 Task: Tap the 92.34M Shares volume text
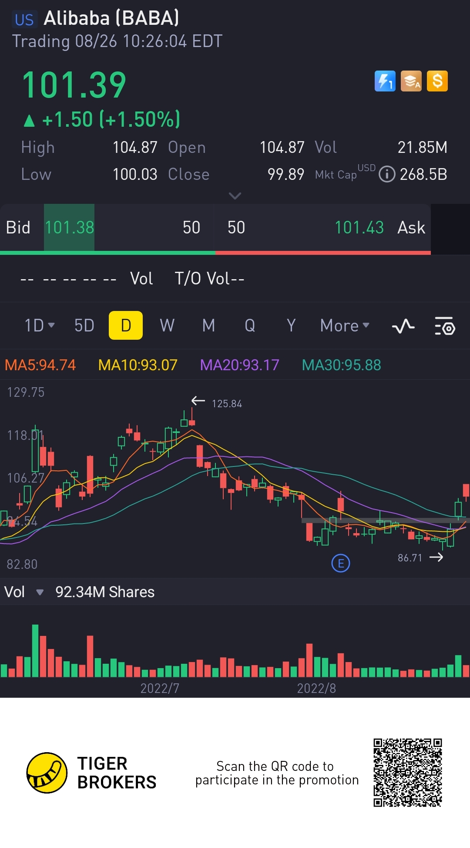(x=105, y=592)
